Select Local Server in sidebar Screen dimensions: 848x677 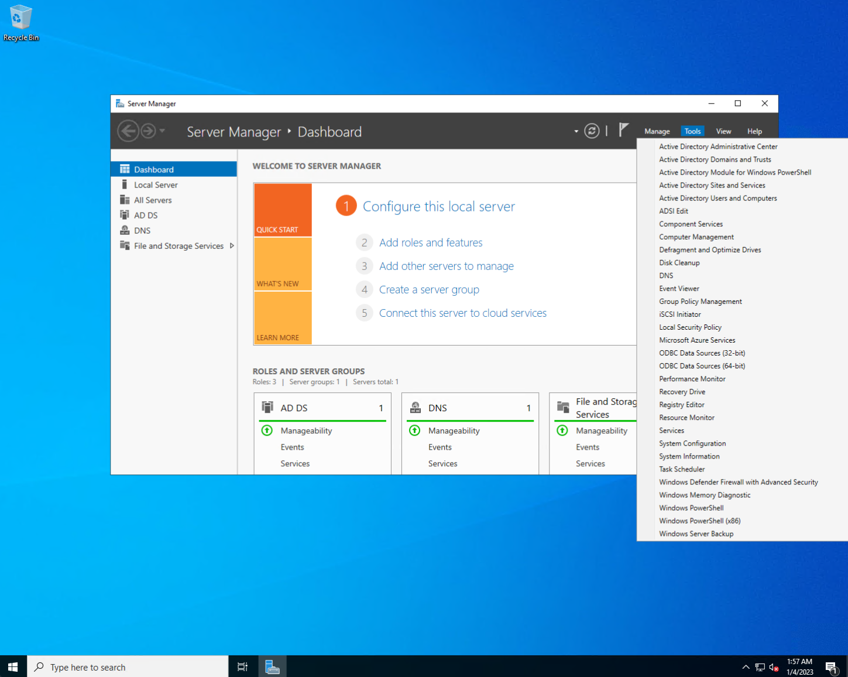click(x=173, y=184)
